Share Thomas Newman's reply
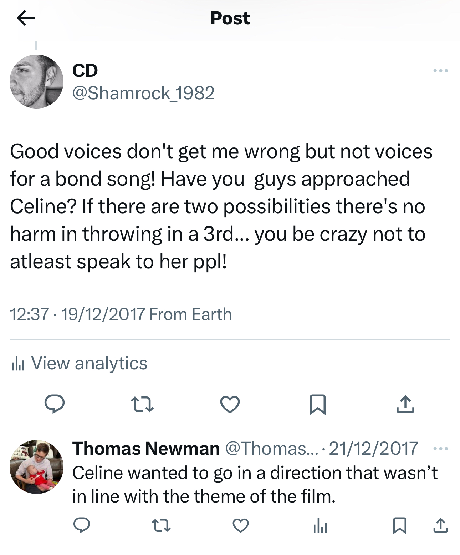This screenshot has height=555, width=460. [441, 526]
